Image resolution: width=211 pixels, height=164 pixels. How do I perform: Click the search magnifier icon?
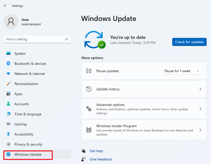[67, 39]
